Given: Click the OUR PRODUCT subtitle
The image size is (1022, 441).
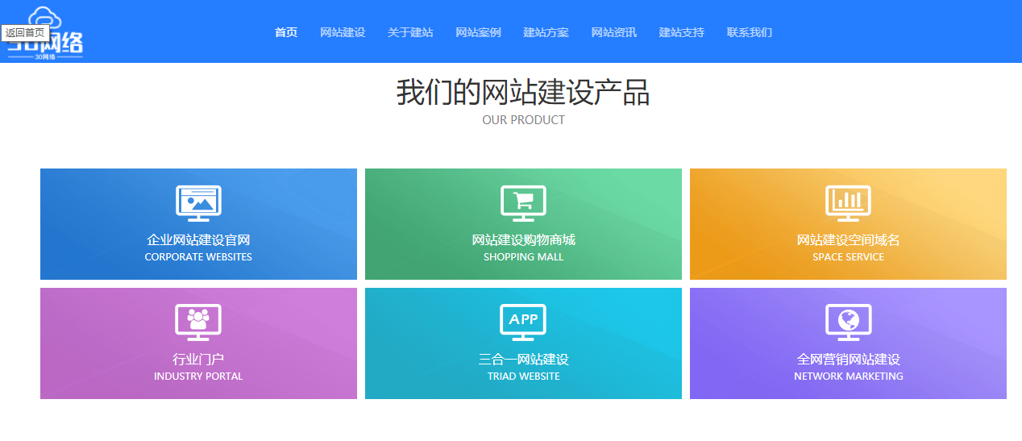Looking at the screenshot, I should click(523, 120).
